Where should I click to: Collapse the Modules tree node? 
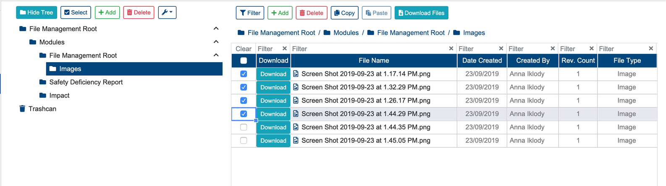coord(216,42)
